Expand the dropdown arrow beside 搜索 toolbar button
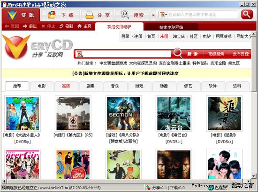The height and width of the screenshot is (192, 258). click(x=153, y=15)
